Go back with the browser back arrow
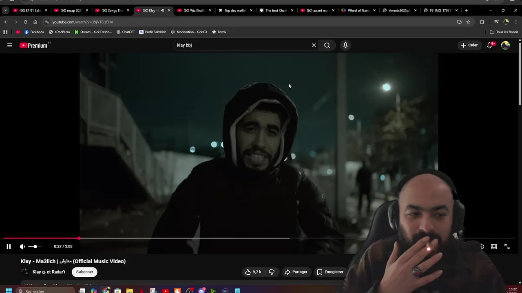Image resolution: width=522 pixels, height=293 pixels. 6,22
